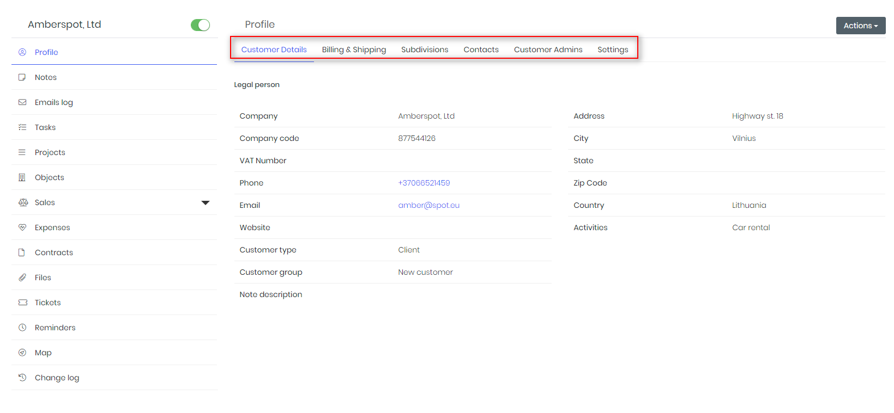
Task: Click the Activities value Car rental
Action: tap(751, 227)
